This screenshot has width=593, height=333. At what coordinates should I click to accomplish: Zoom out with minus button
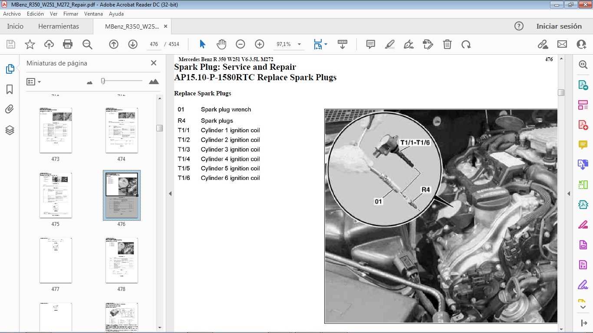pyautogui.click(x=240, y=44)
